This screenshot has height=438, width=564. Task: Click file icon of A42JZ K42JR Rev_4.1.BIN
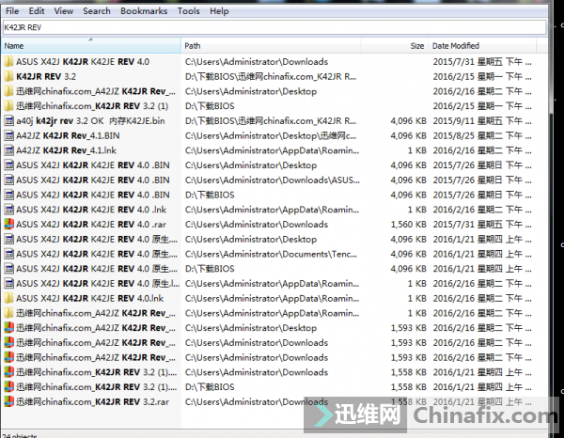pyautogui.click(x=9, y=135)
